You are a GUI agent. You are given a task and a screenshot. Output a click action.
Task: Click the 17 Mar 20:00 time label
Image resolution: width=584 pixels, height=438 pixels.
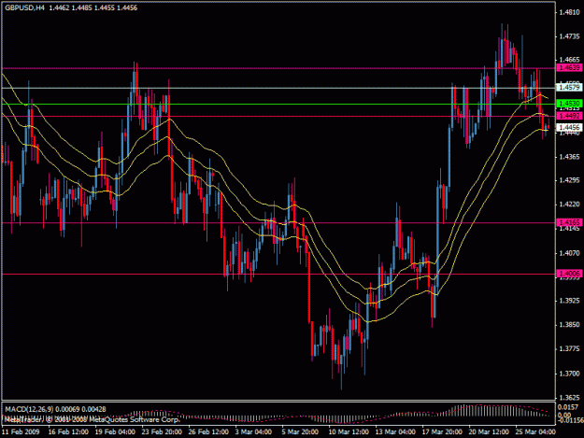pos(442,432)
